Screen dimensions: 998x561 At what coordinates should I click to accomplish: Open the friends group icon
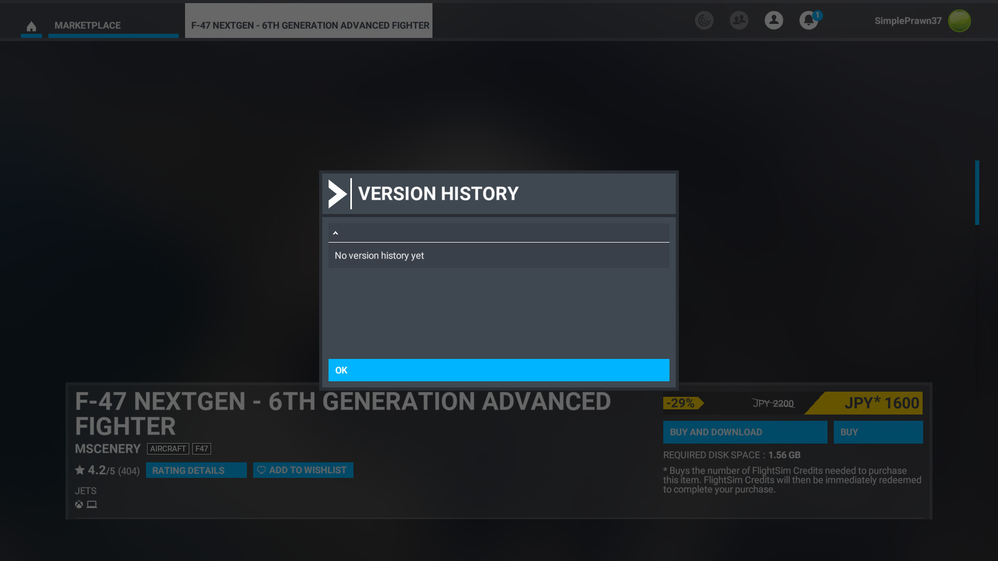pyautogui.click(x=739, y=20)
